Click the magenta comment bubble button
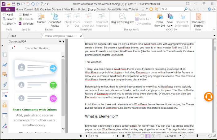This screenshot has width=217, height=140. pyautogui.click(x=53, y=98)
